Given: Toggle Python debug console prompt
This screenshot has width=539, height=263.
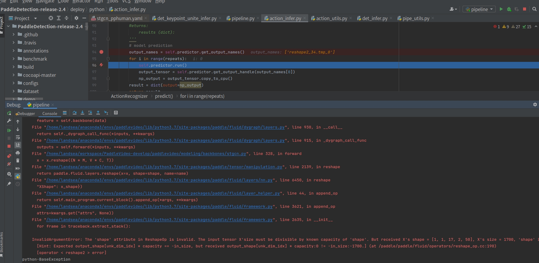Looking at the screenshot, I should (x=18, y=176).
